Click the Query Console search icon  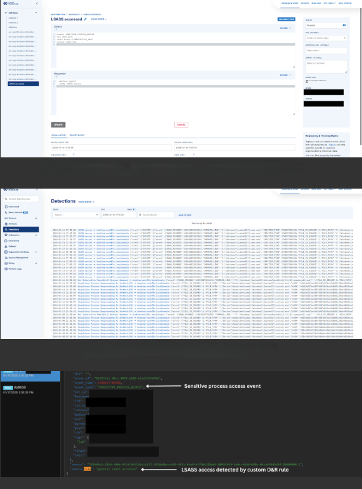point(6,212)
